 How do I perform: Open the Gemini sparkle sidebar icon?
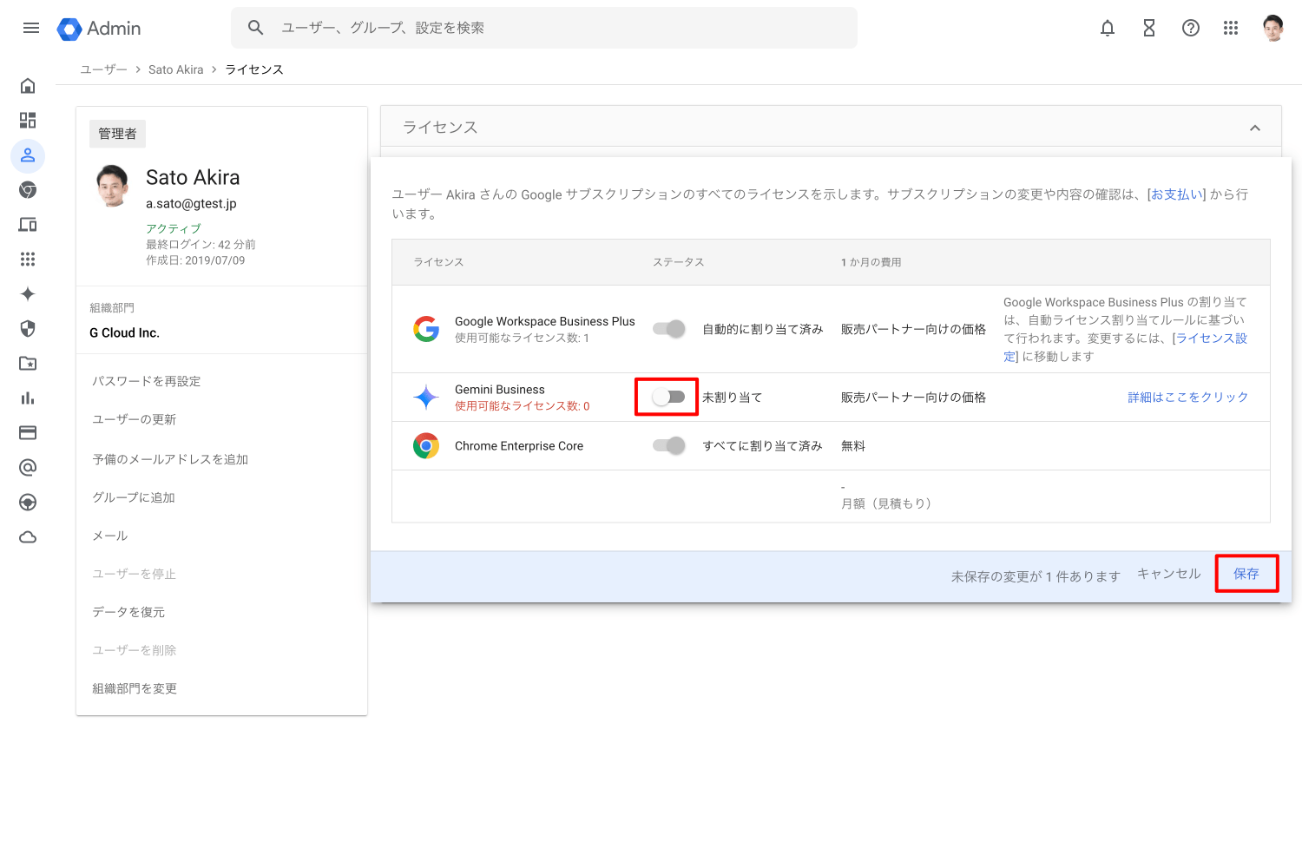(28, 294)
